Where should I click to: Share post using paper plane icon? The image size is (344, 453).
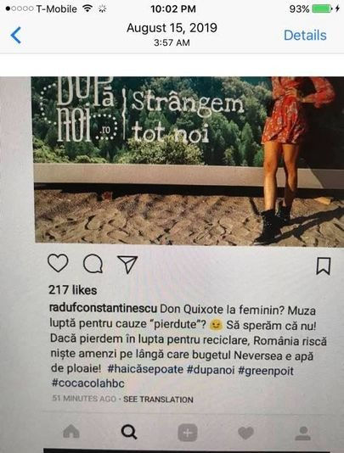pos(127,265)
